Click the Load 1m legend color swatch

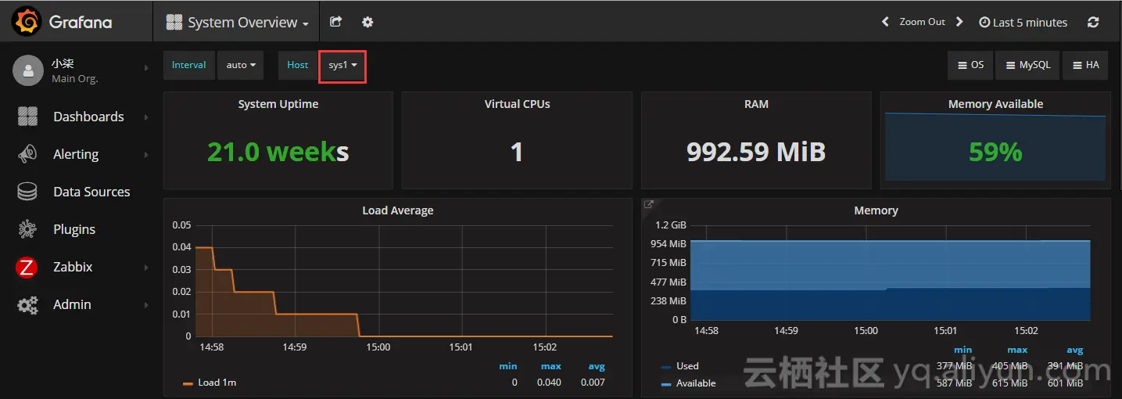pos(188,383)
